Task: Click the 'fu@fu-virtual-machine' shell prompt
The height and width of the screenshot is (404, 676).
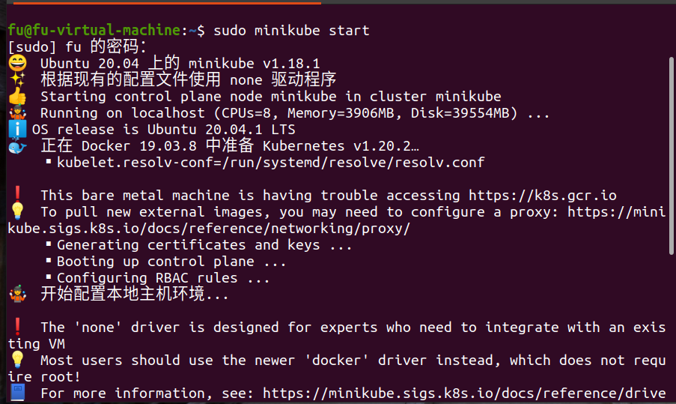Action: [94, 31]
